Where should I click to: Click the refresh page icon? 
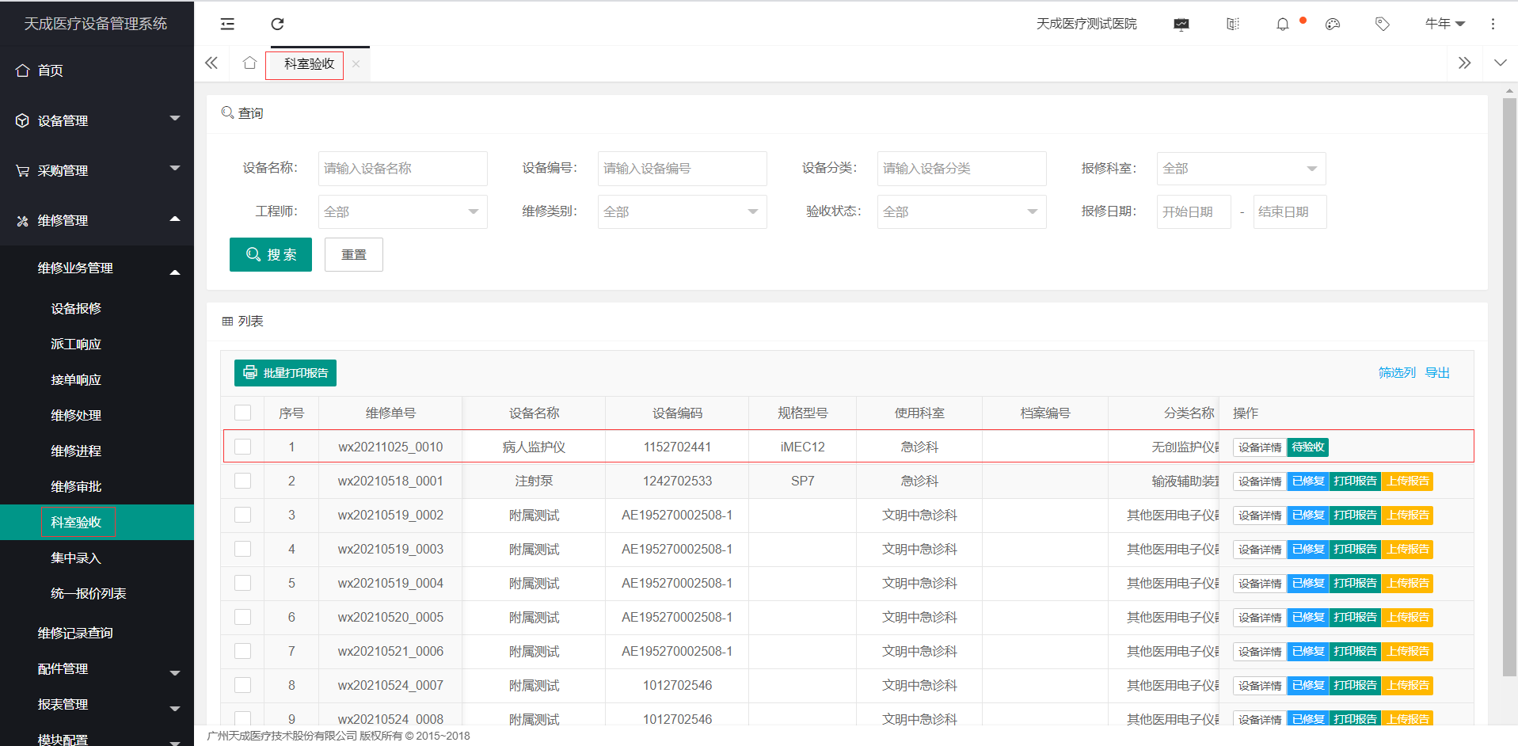(x=277, y=24)
